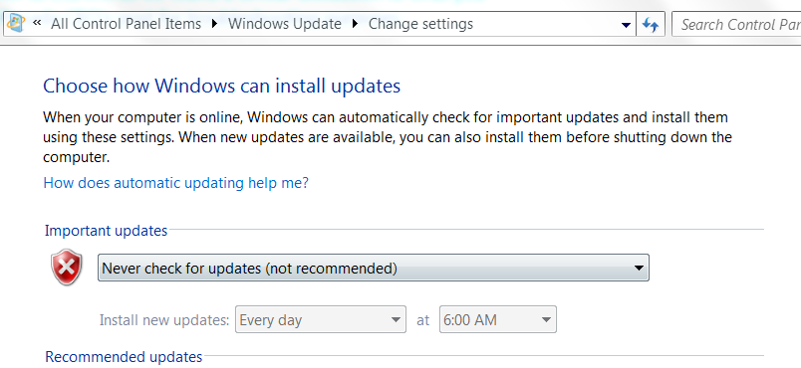Click the Control Panel icon in address bar

15,24
